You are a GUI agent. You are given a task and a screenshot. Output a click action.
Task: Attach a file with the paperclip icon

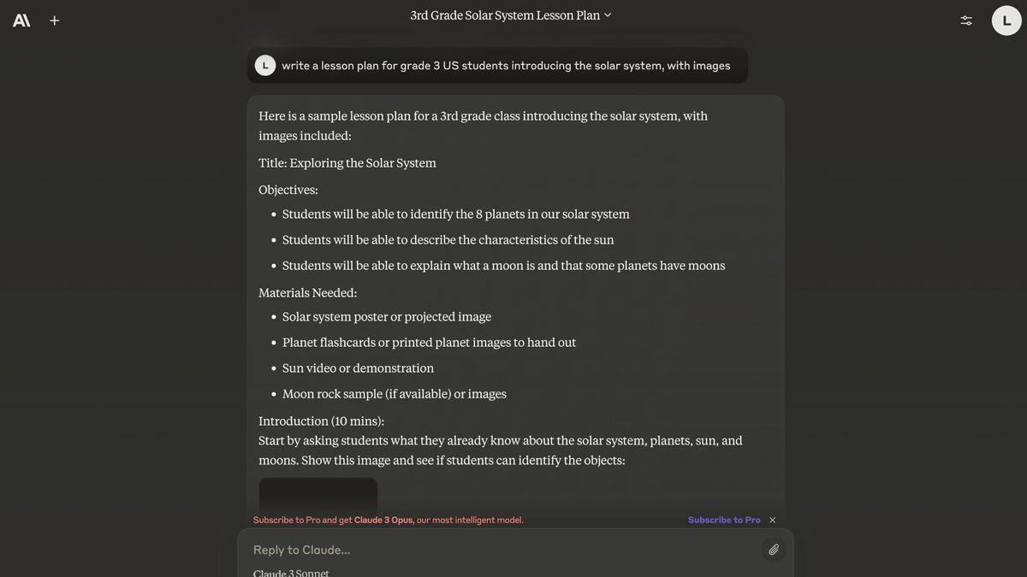[x=774, y=550]
